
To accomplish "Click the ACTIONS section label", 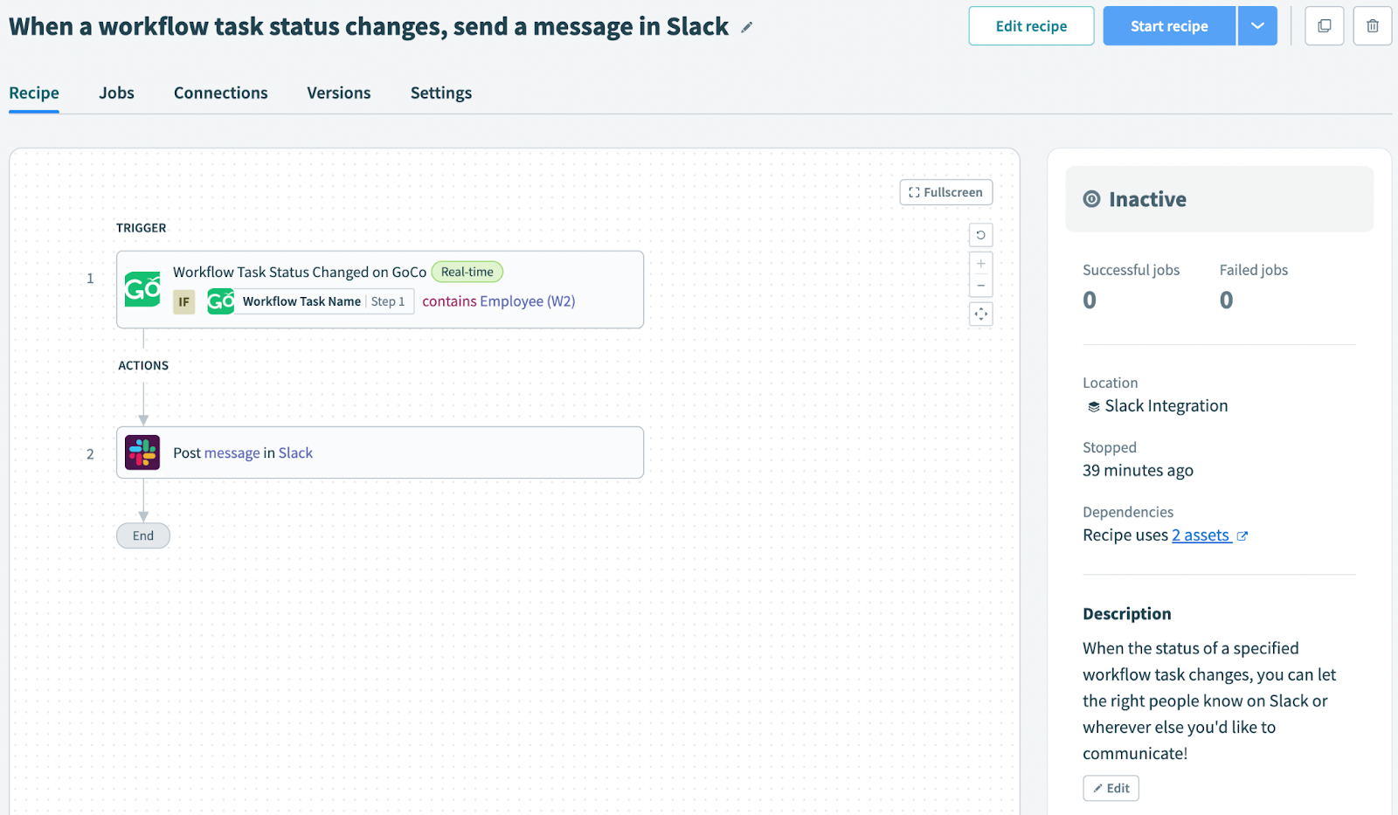I will click(x=143, y=366).
